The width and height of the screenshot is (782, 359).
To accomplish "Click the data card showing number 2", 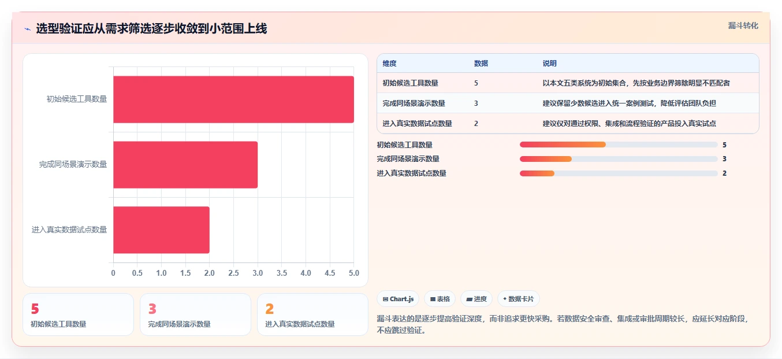I will pyautogui.click(x=312, y=314).
